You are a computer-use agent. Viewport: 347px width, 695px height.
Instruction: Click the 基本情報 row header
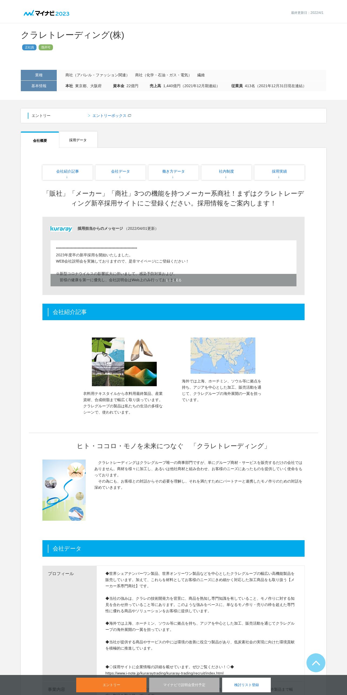tap(39, 86)
